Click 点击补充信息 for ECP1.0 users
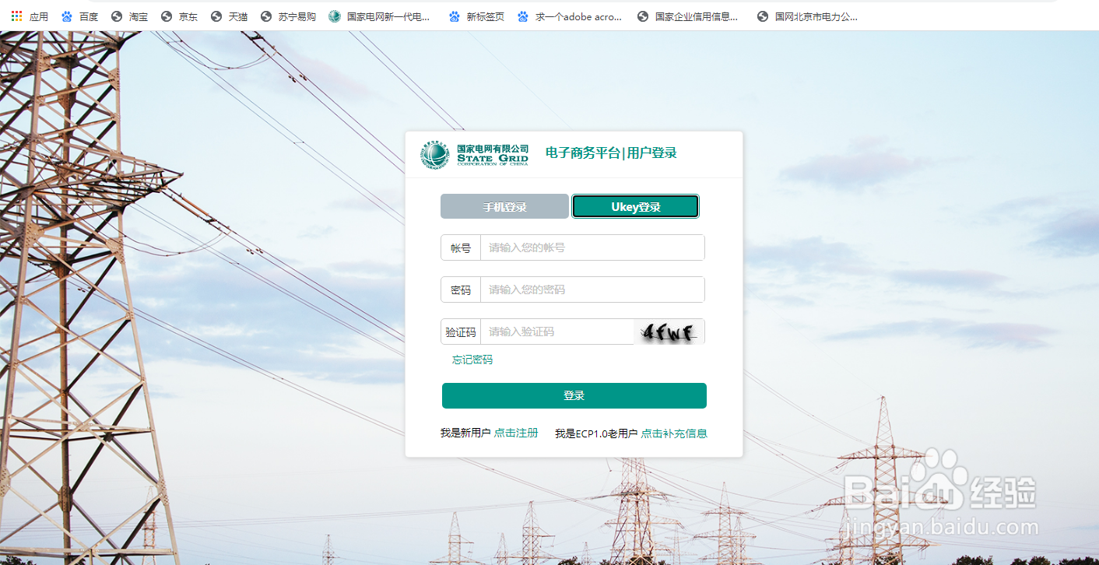Screen dimensions: 1099x565 pyautogui.click(x=673, y=433)
